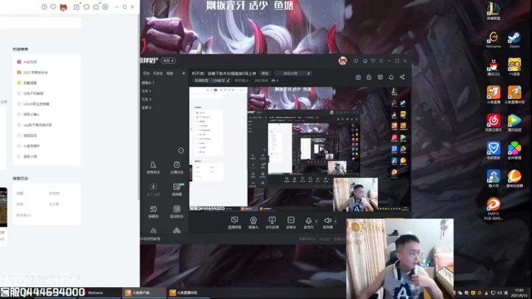Expand the microphone options arrow
Screen dimensions: 532x299
point(317,221)
